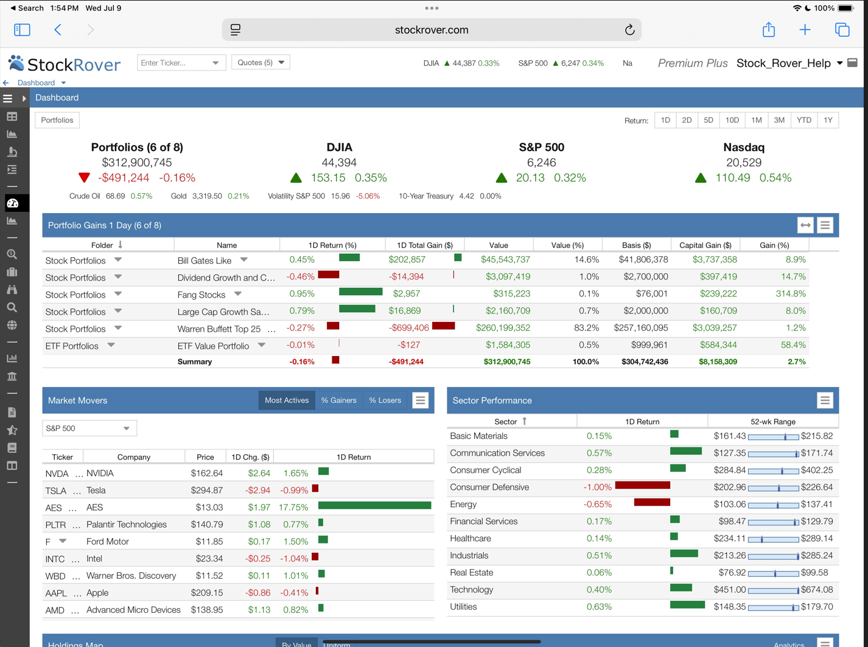Set return period to 2D
Screen dimensions: 868x647
687,120
